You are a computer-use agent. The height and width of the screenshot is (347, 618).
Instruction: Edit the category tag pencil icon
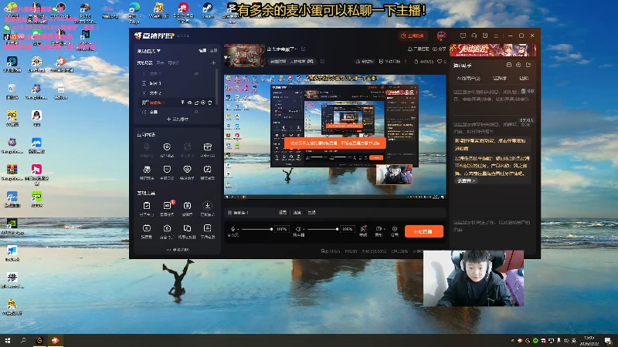click(x=322, y=62)
